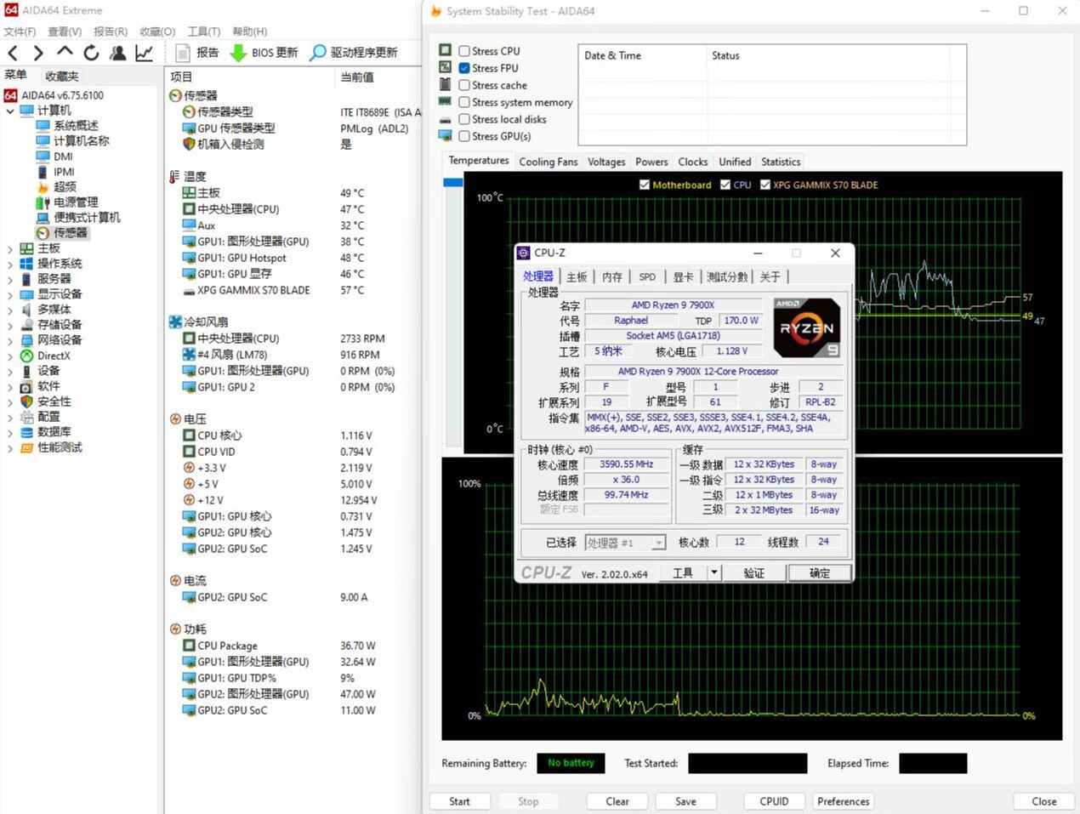Switch to the Statistics tab
Screen dimensions: 1080x814
[x=781, y=162]
